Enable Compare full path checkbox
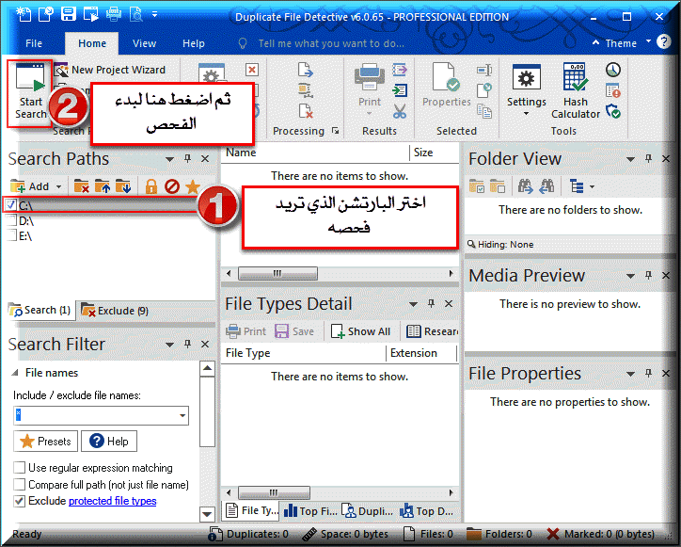 pos(19,484)
